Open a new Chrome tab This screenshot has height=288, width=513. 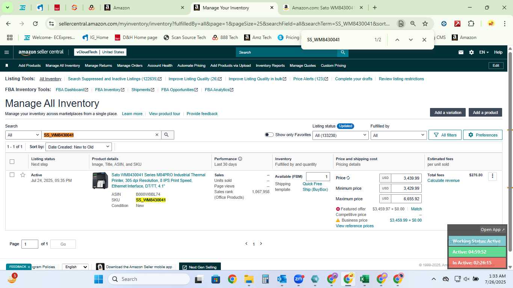click(374, 7)
